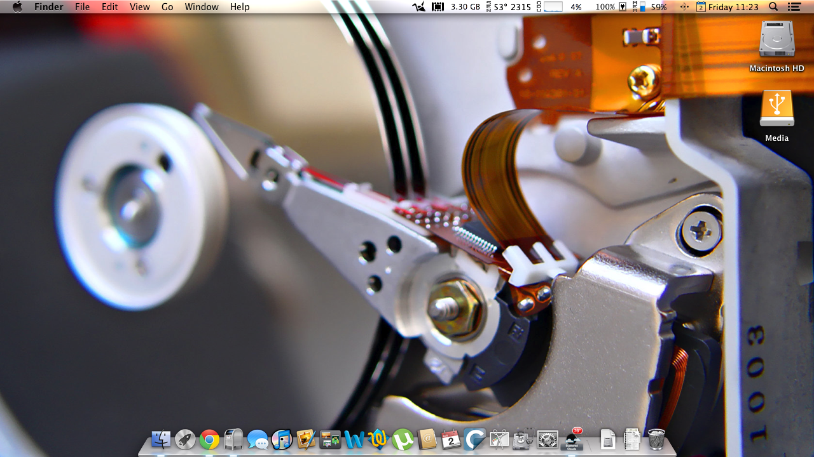Open Google Chrome from the Dock
Image resolution: width=814 pixels, height=457 pixels.
(x=209, y=439)
